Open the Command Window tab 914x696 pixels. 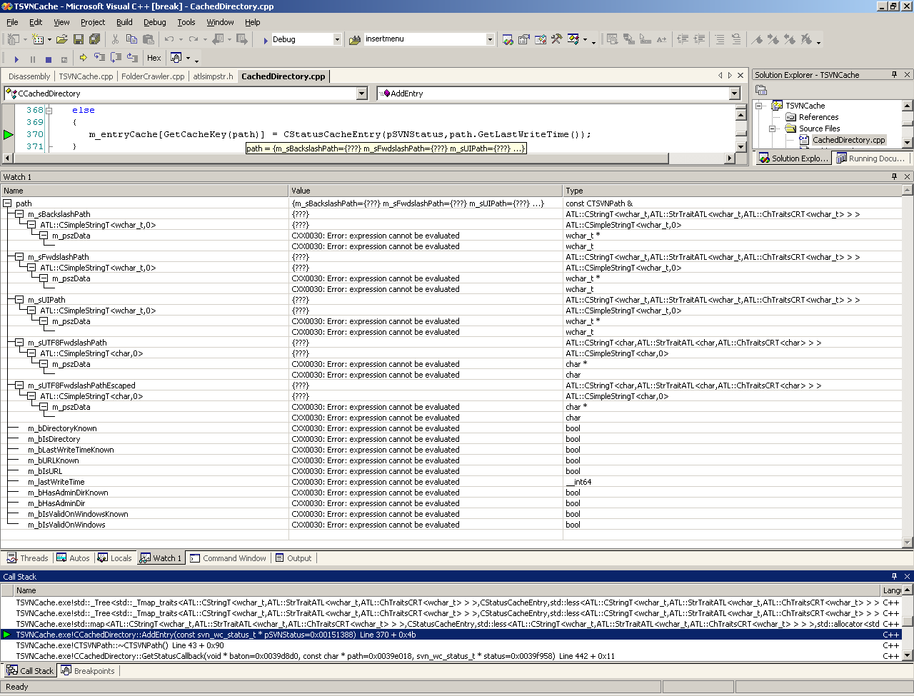228,558
